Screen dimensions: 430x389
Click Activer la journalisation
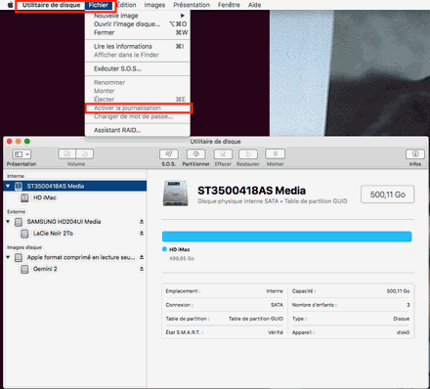[138, 108]
